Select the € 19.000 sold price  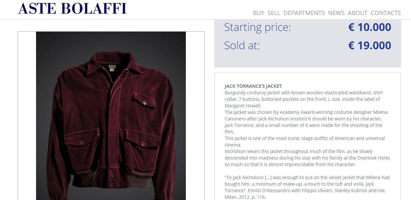(x=369, y=45)
